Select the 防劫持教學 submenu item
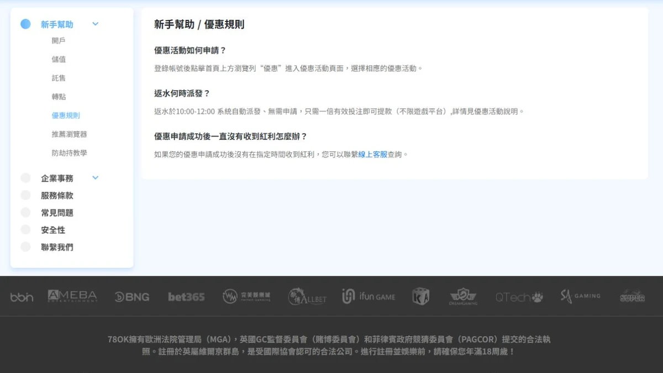This screenshot has height=373, width=663. tap(70, 153)
